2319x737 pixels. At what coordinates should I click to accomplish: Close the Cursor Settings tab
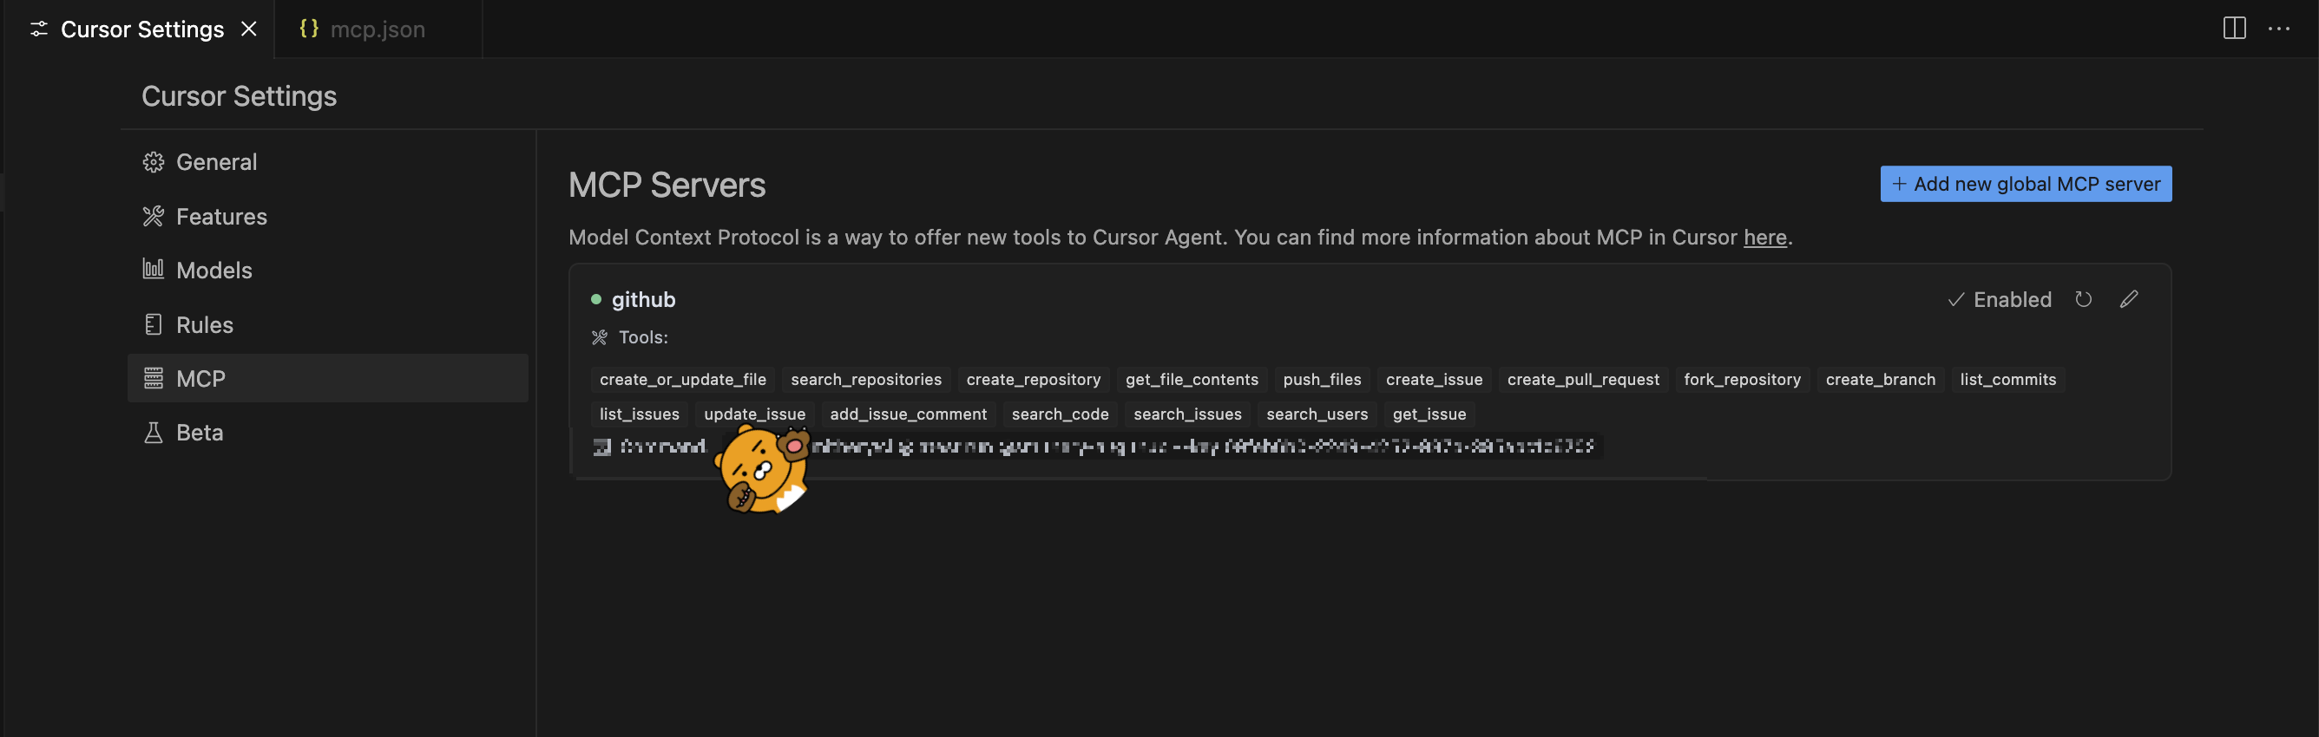249,29
